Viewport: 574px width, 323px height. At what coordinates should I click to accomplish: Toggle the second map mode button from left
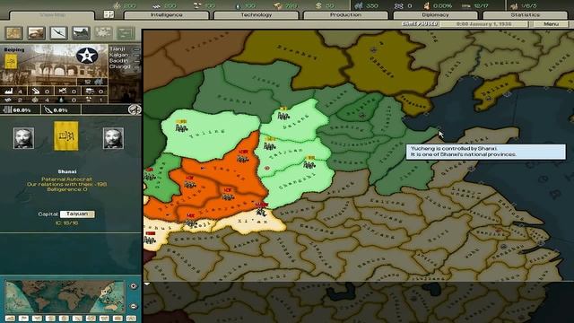pos(23,319)
